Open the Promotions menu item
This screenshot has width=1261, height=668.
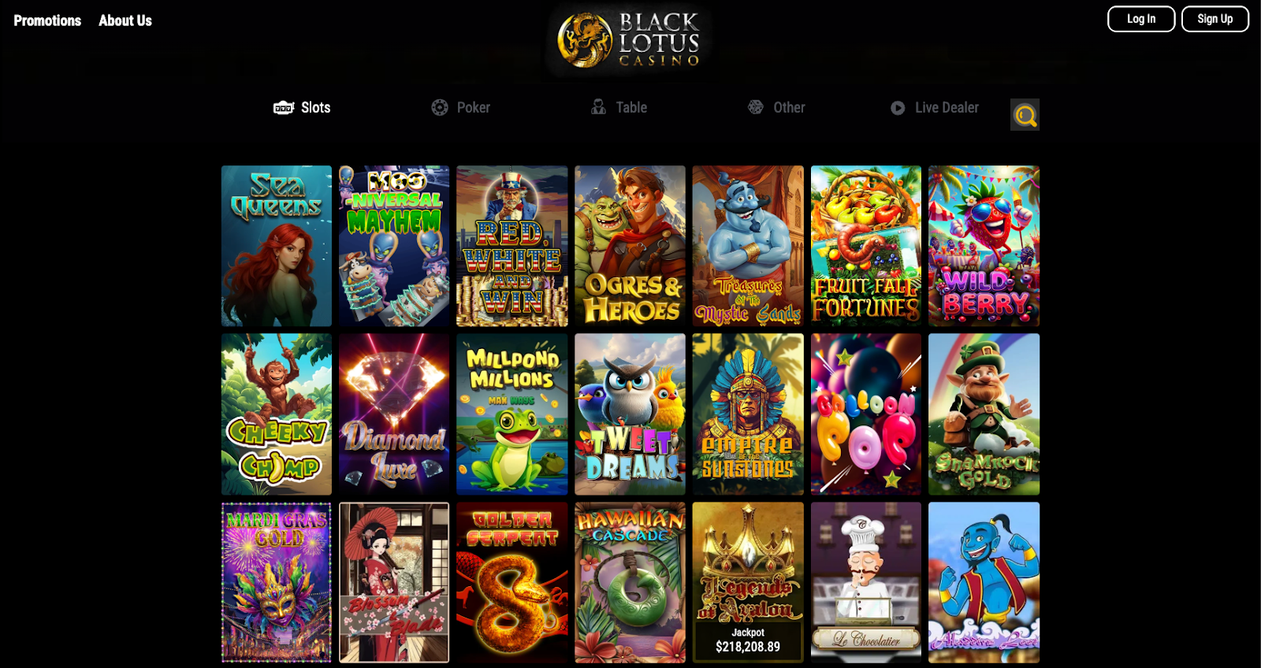[47, 20]
